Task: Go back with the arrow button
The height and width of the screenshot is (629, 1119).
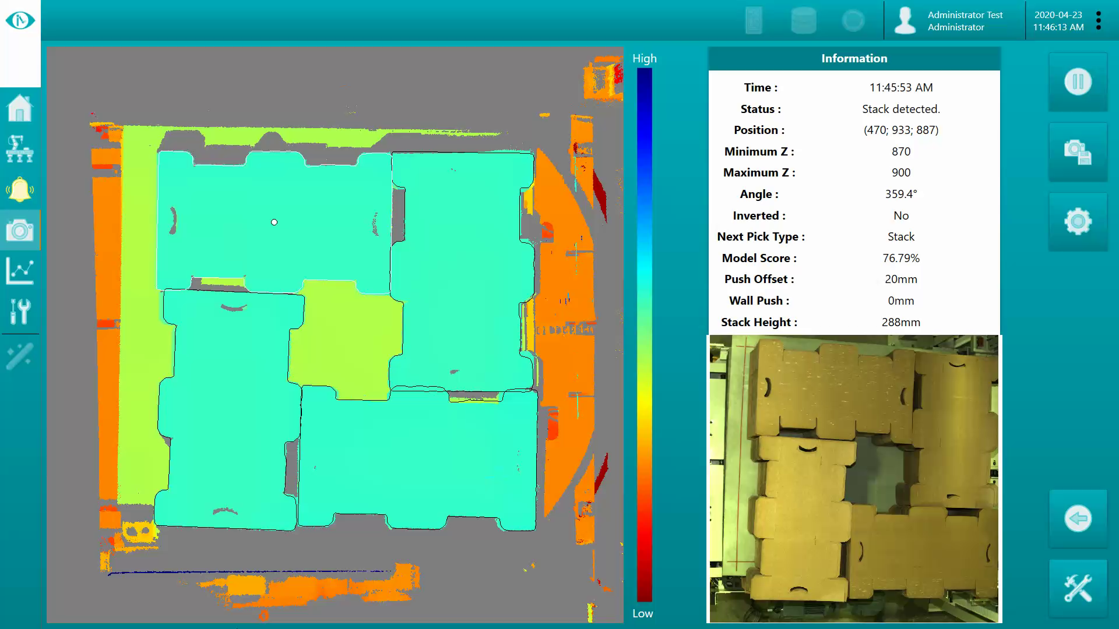Action: [x=1078, y=518]
